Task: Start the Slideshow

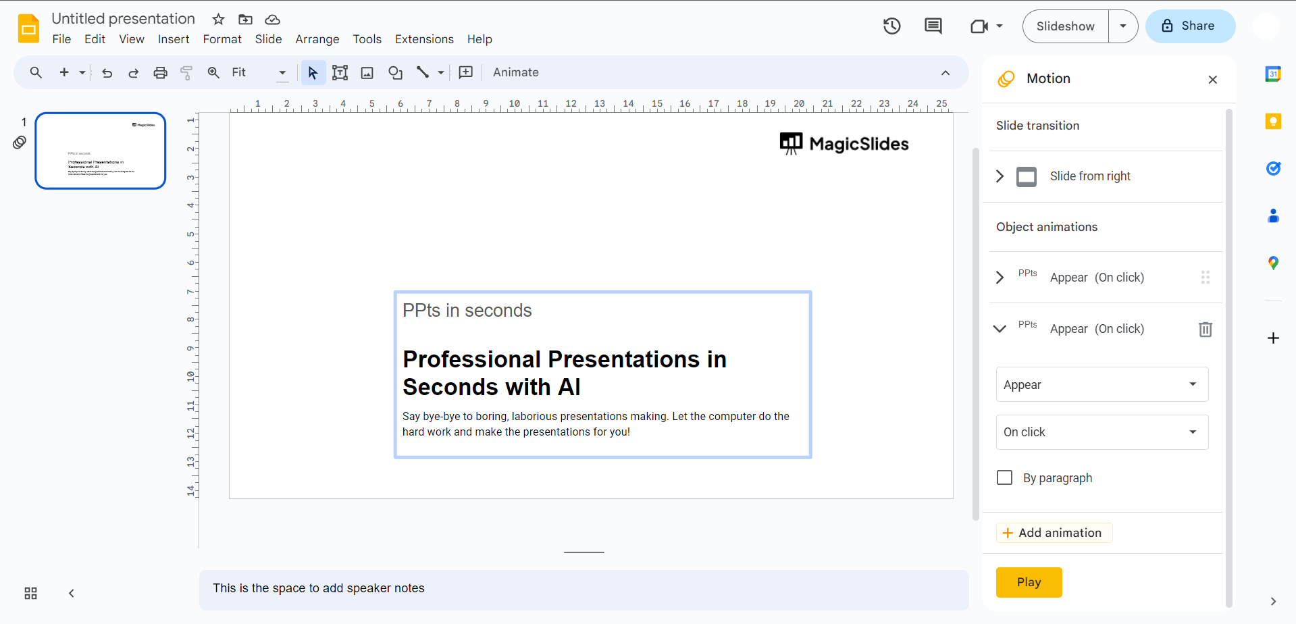Action: (x=1065, y=26)
